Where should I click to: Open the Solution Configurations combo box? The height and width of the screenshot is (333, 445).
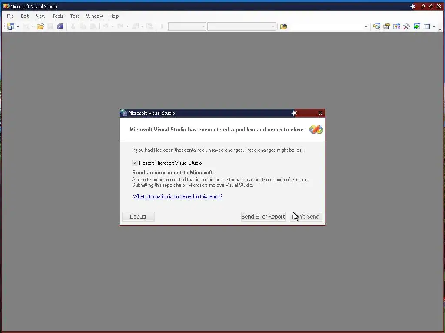click(x=187, y=26)
